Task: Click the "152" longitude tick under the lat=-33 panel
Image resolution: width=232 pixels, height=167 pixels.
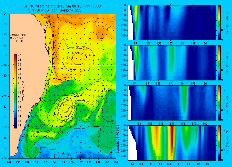Action: coord(131,164)
